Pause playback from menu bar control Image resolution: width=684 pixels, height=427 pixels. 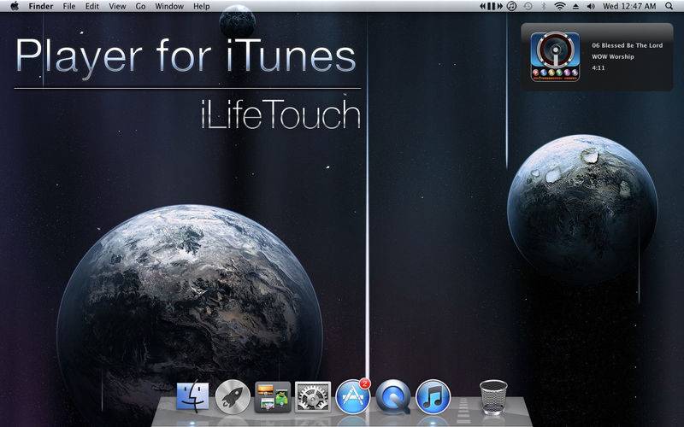[491, 6]
